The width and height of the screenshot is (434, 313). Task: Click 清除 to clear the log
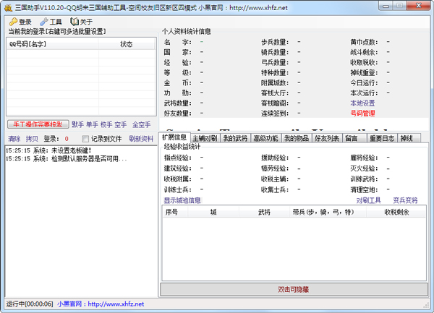tap(14, 139)
